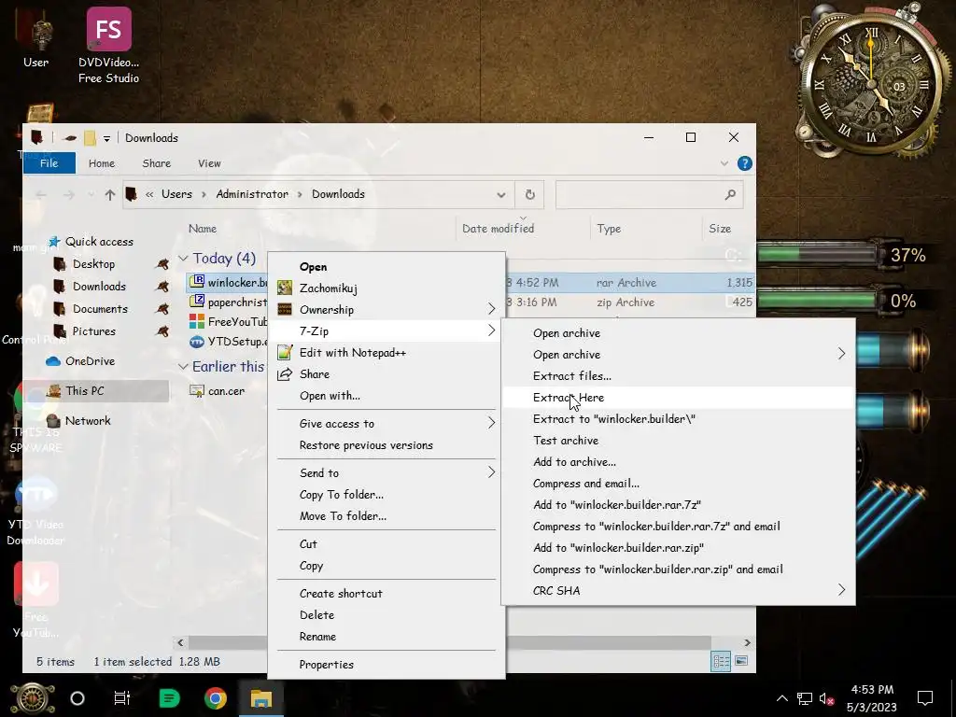The width and height of the screenshot is (956, 717).
Task: Open the notification center icon
Action: tap(925, 698)
